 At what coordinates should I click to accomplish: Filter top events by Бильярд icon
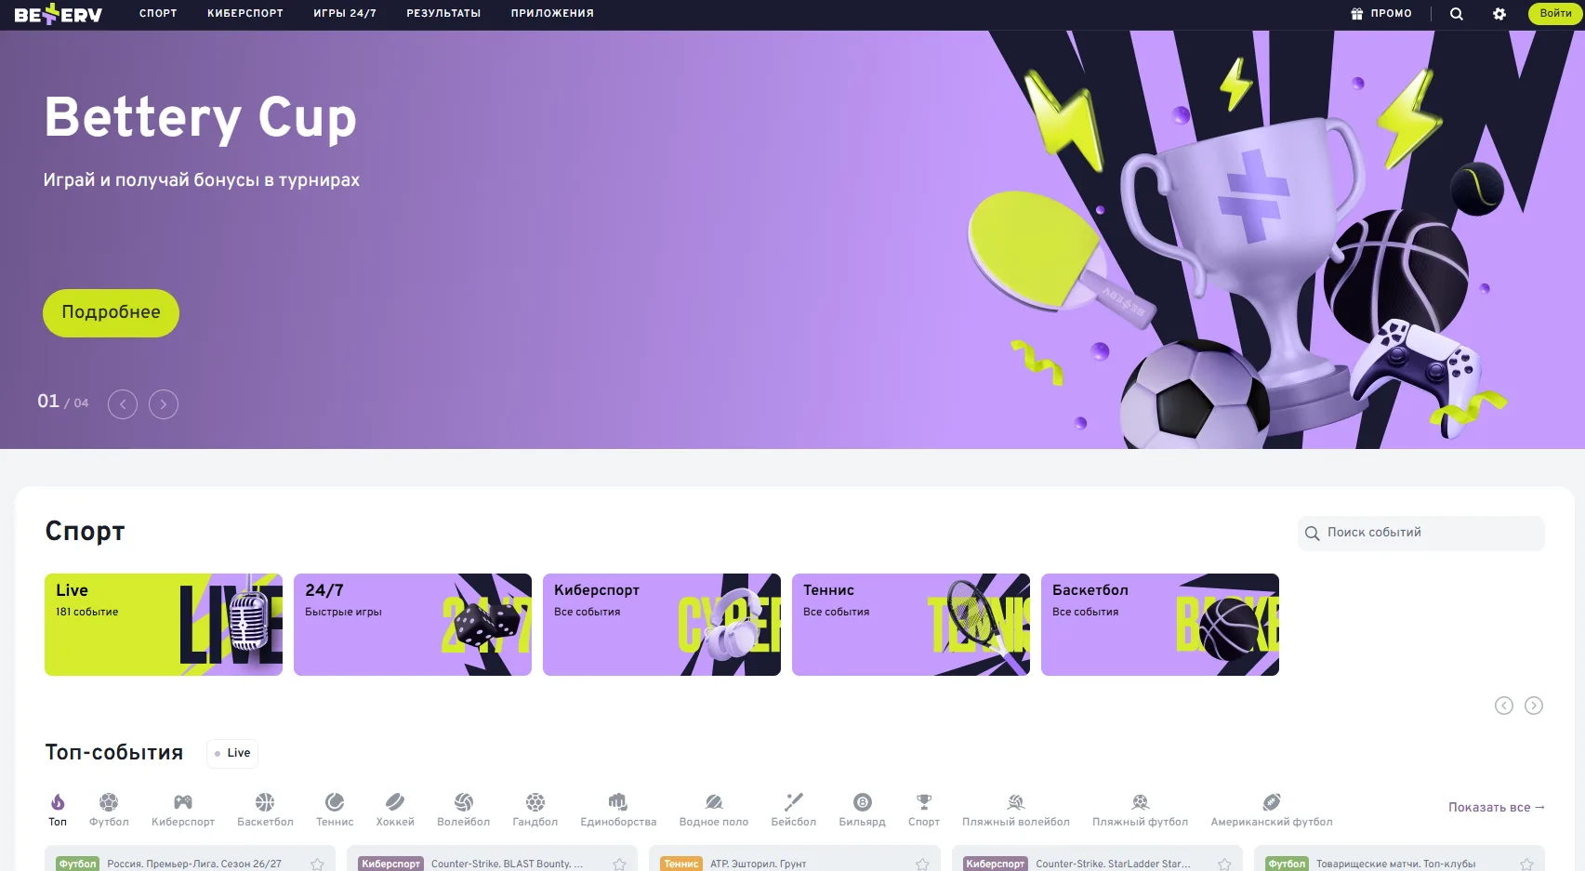863,802
